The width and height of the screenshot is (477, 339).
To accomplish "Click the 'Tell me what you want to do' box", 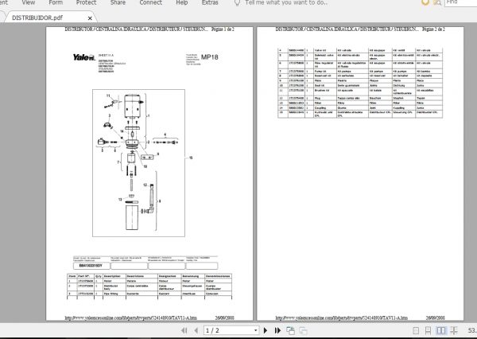I will [286, 2].
